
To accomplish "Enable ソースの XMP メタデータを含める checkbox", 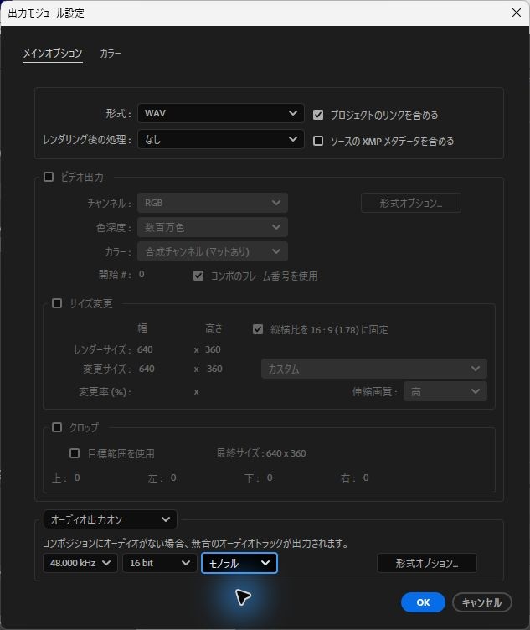I will (x=318, y=141).
